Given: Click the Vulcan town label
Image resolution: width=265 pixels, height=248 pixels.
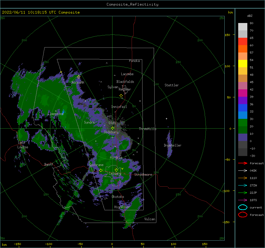Looking at the screenshot, I should (150, 219).
